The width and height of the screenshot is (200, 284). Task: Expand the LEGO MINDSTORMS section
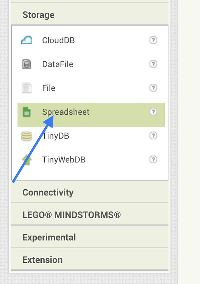pos(90,215)
